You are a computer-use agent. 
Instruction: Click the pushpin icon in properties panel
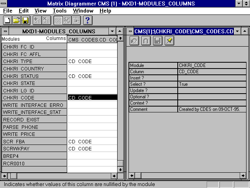pos(169,41)
